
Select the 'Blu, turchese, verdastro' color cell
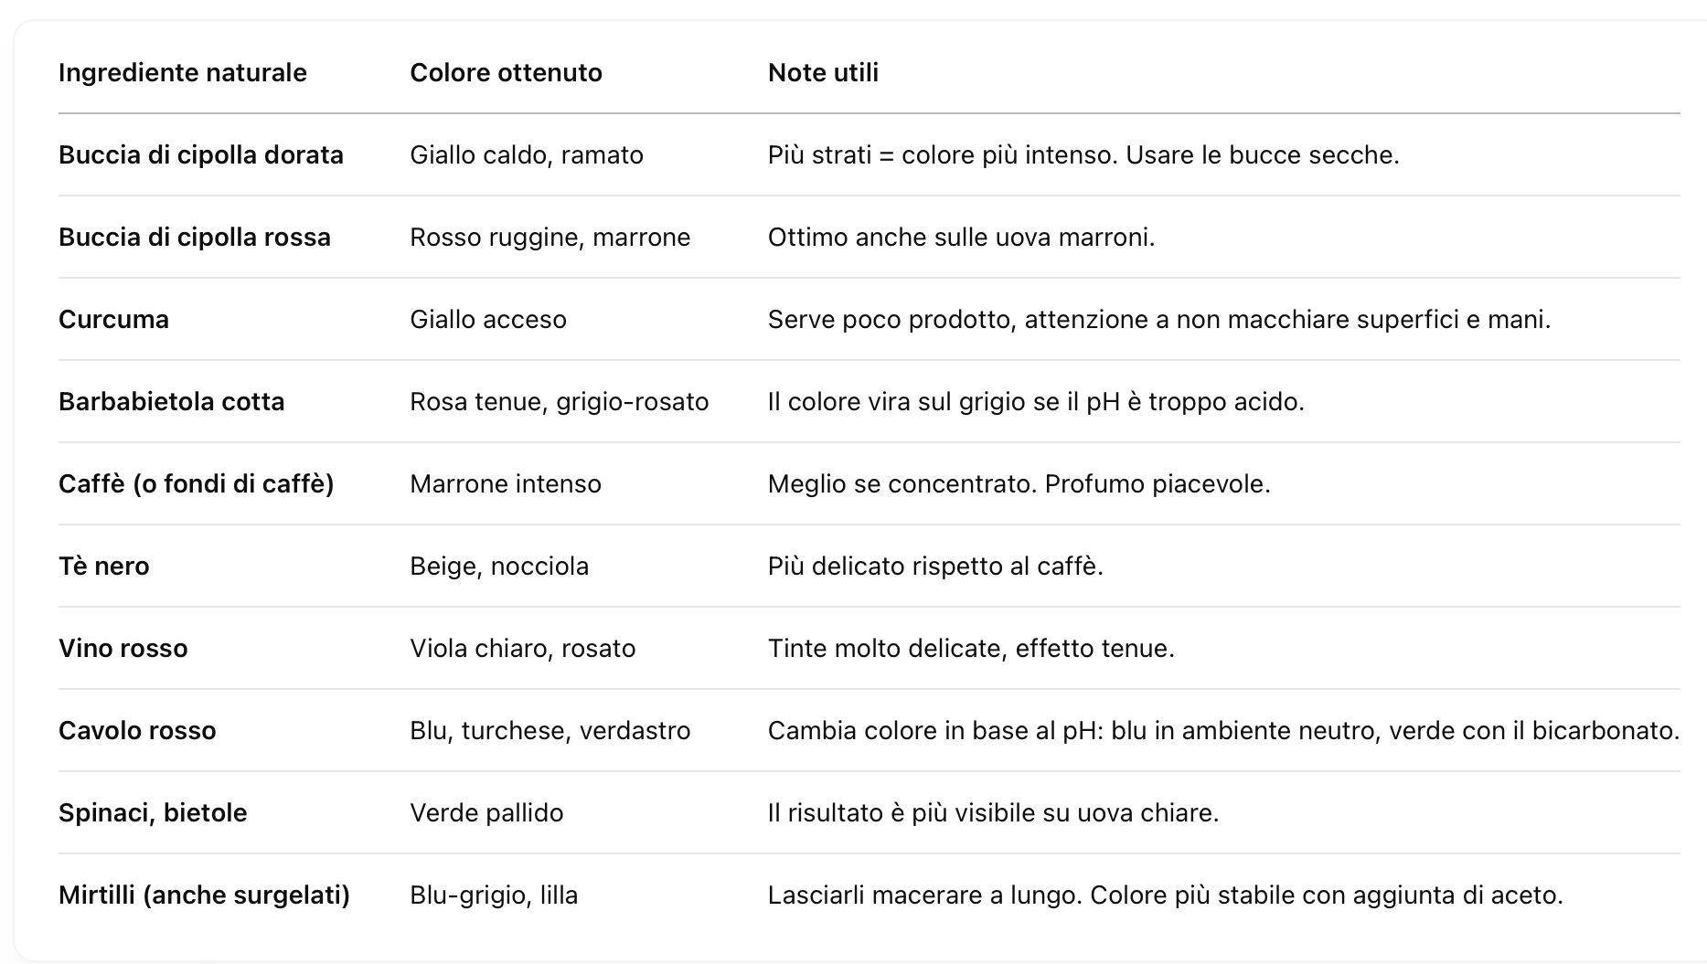pyautogui.click(x=549, y=731)
